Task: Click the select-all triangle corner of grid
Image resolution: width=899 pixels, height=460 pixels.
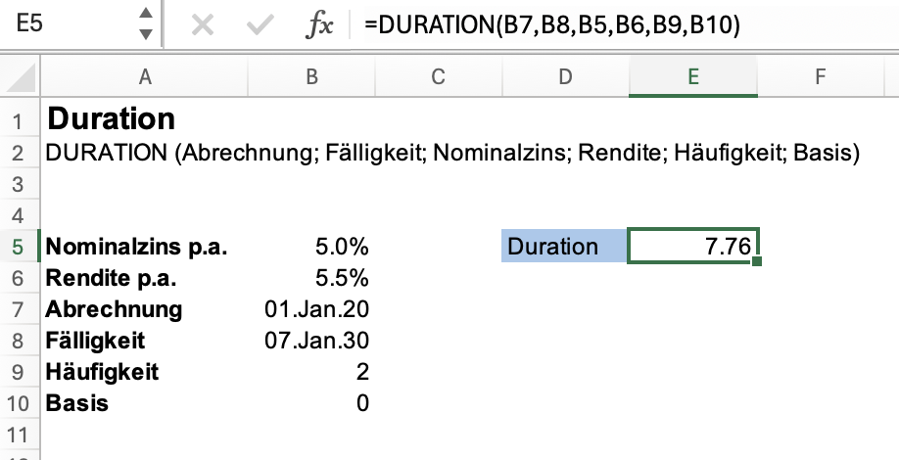Action: 22,76
